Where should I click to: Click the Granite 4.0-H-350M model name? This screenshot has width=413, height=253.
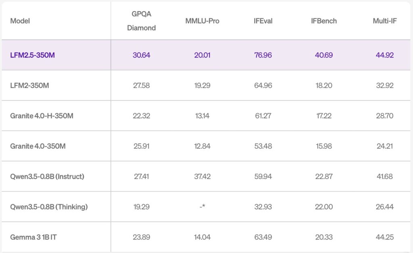coord(42,116)
